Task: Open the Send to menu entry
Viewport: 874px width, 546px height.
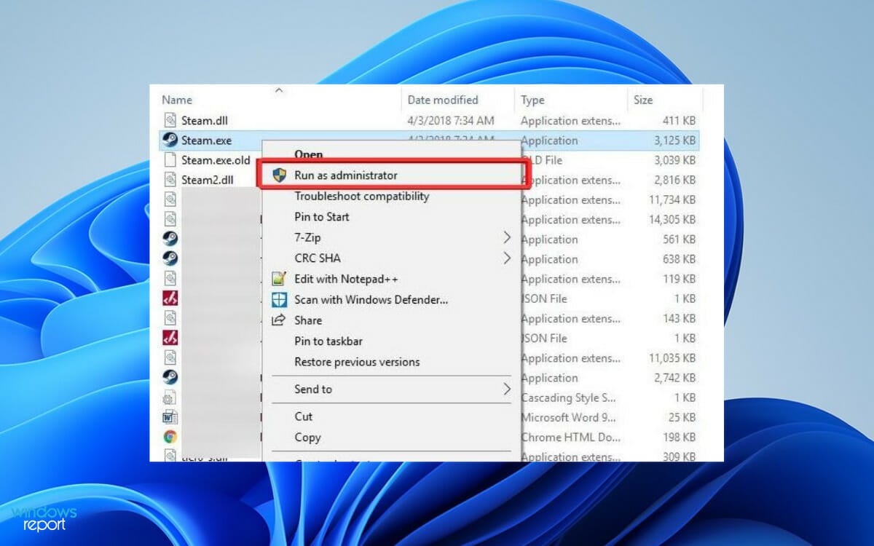Action: pyautogui.click(x=313, y=389)
